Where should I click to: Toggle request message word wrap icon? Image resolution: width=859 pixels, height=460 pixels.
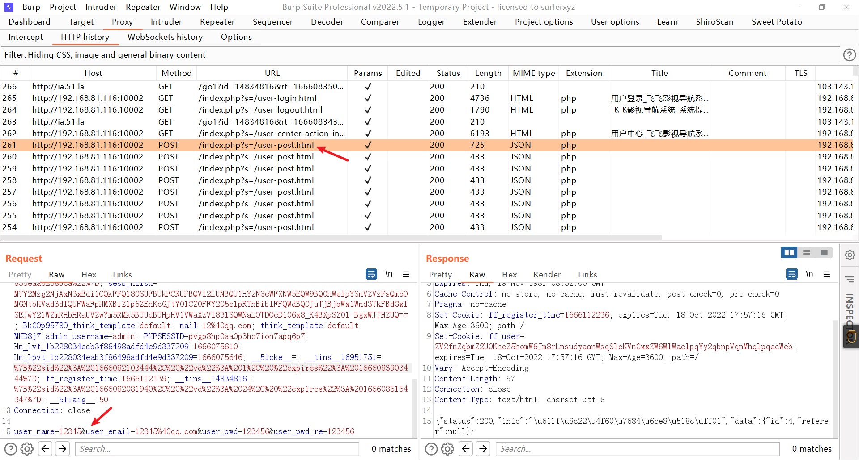(x=371, y=274)
